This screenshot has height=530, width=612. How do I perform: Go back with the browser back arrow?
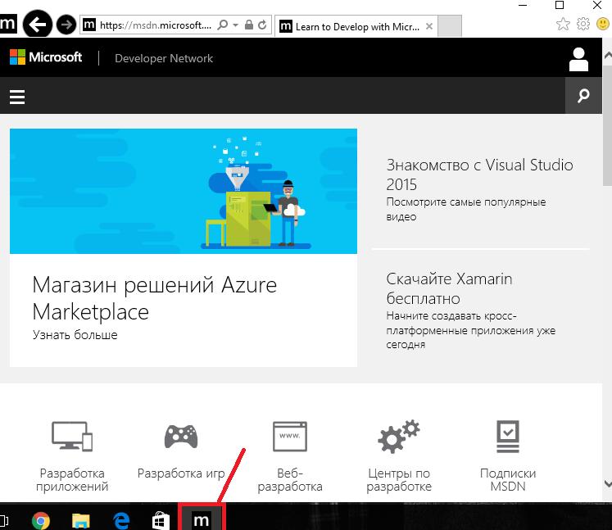pos(38,25)
